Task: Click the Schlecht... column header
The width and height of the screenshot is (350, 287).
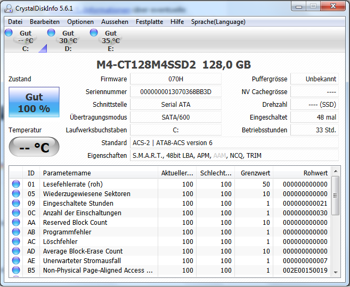Action: pos(216,173)
